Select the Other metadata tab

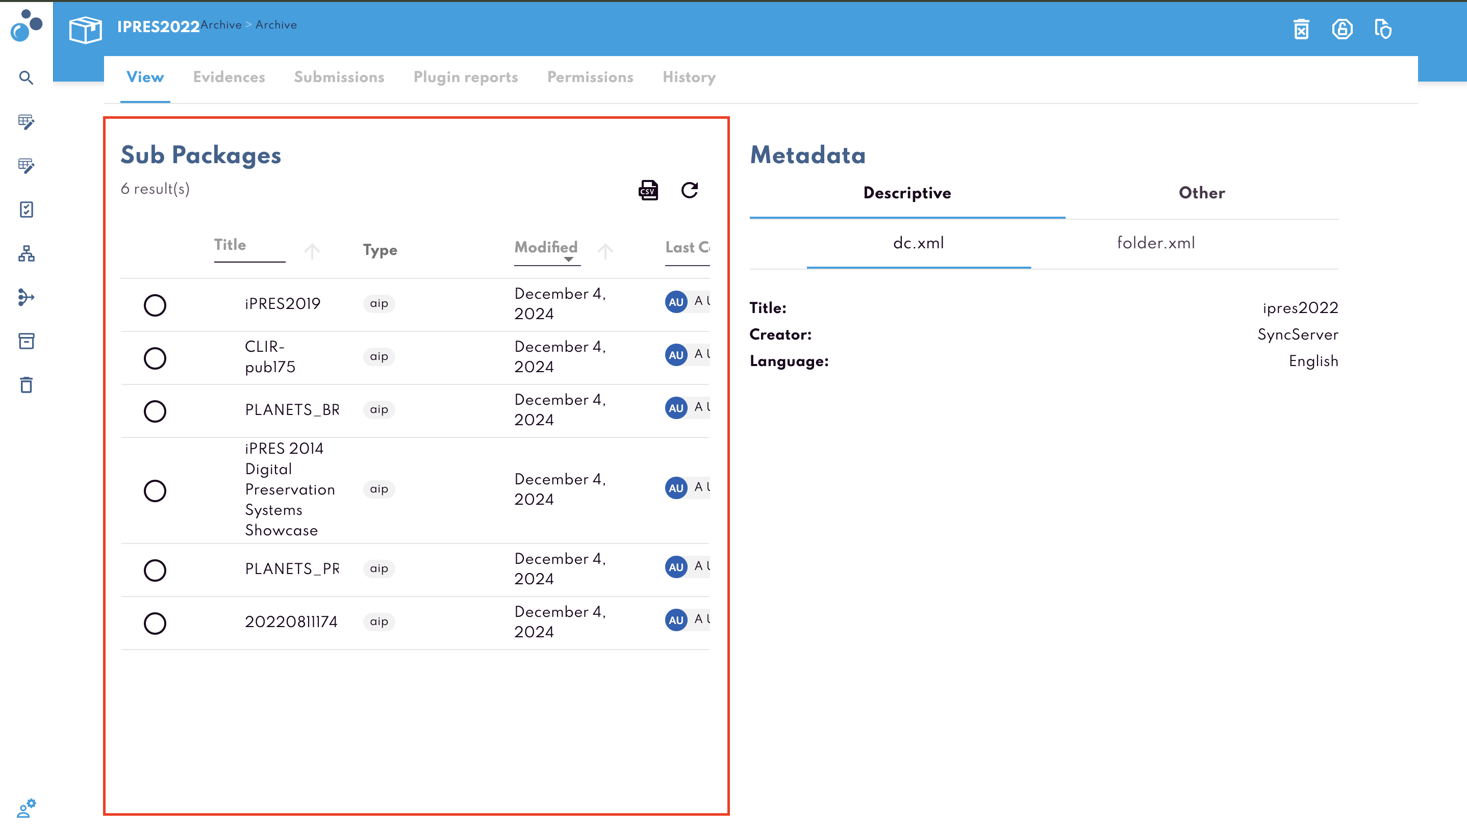point(1202,194)
